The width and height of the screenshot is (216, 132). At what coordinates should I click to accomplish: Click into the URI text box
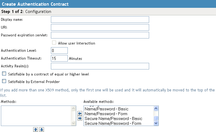click(x=100, y=27)
